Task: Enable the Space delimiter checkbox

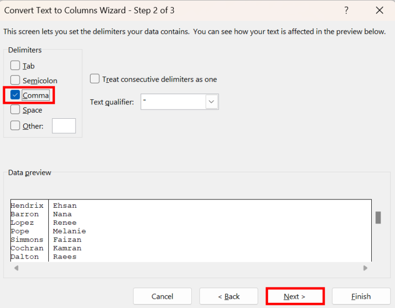Action: click(15, 110)
